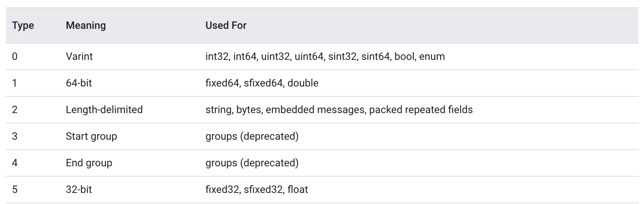Click the Used For column header

tap(226, 25)
